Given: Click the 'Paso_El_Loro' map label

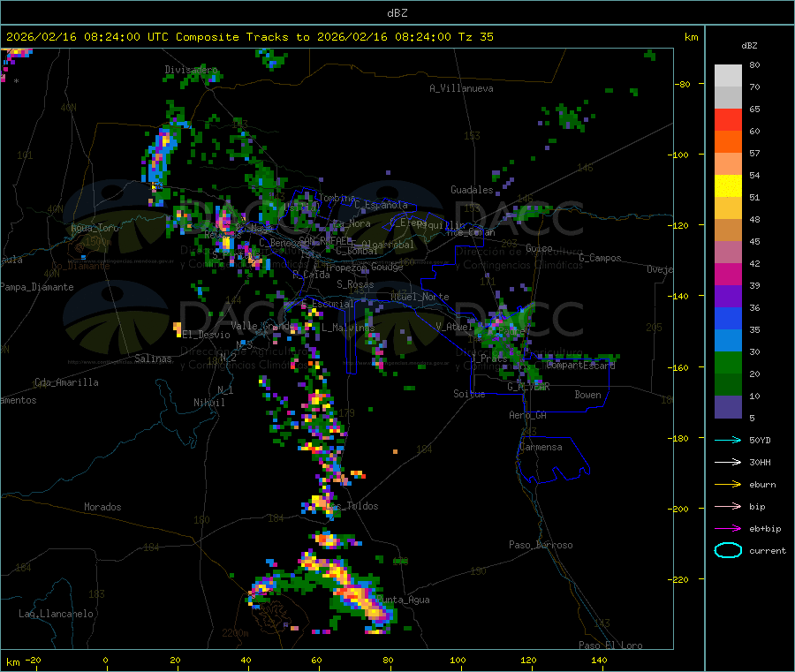Looking at the screenshot, I should (611, 646).
